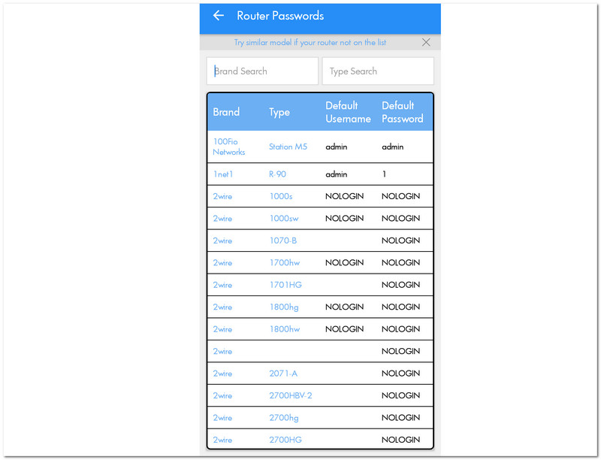Choose the 2wire 1000s model

[281, 196]
